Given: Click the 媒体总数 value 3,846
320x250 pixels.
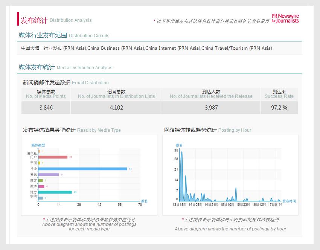Looking at the screenshot, I should coord(46,108).
